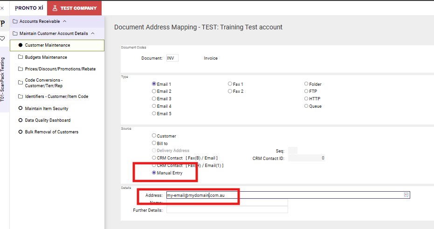
Task: Click the Accounts Receivable folder icon
Action: [15, 21]
